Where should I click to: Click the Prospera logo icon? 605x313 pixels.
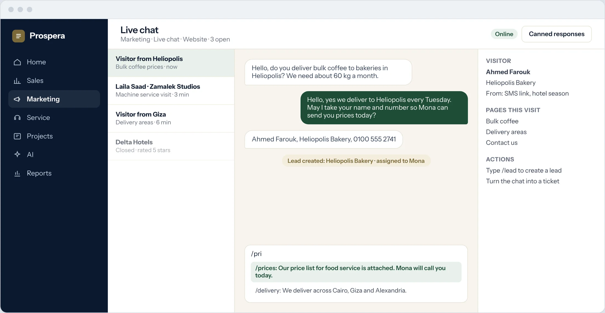(x=18, y=36)
